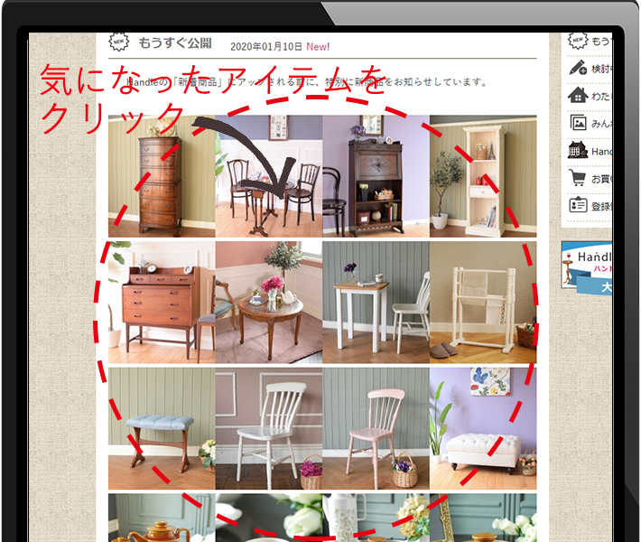Select the pink painted chair photo
641x542 pixels.
point(376,428)
